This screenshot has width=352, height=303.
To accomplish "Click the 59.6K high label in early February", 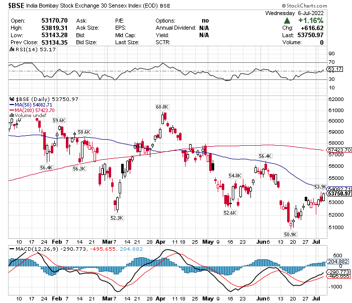I will (59, 121).
